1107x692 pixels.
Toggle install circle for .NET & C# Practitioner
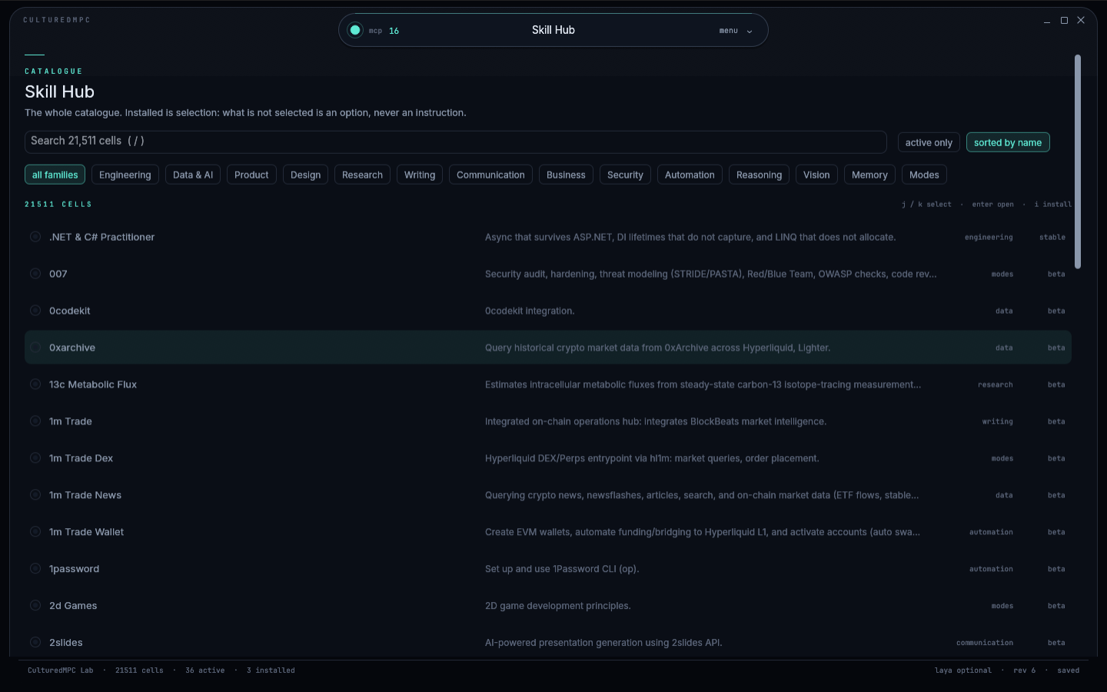coord(35,237)
